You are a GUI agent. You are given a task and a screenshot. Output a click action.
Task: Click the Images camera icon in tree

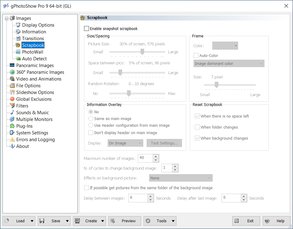[12, 18]
